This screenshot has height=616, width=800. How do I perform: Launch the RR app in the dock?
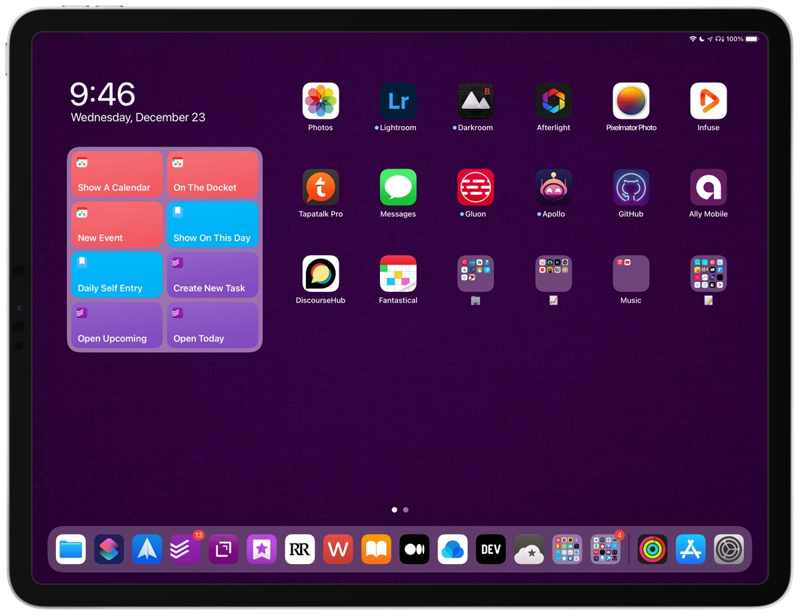[x=300, y=549]
